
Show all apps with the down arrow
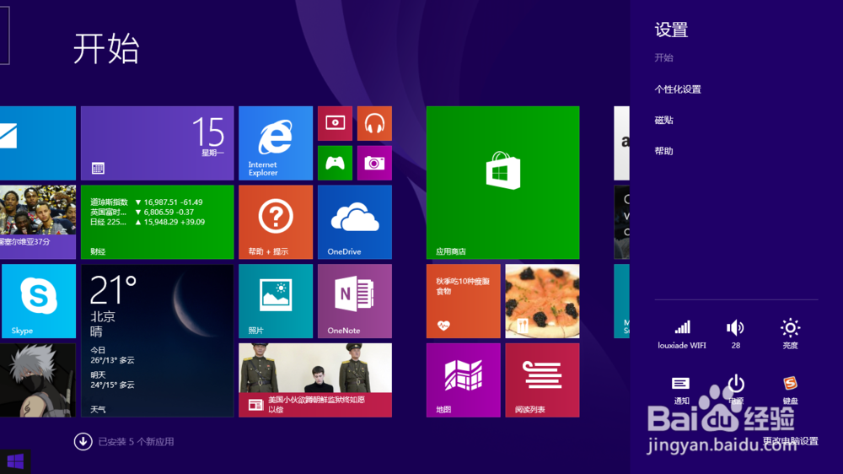tap(83, 442)
